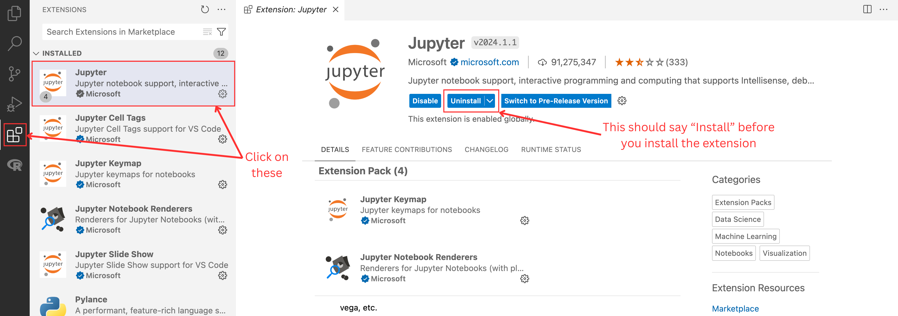The width and height of the screenshot is (898, 316).
Task: Open the Extensions view icon
Action: [15, 135]
